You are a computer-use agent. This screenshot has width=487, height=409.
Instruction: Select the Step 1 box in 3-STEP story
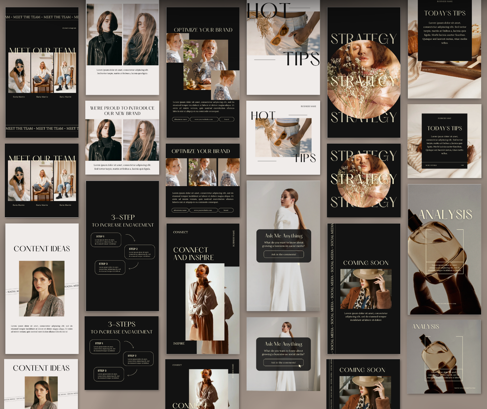106,240
